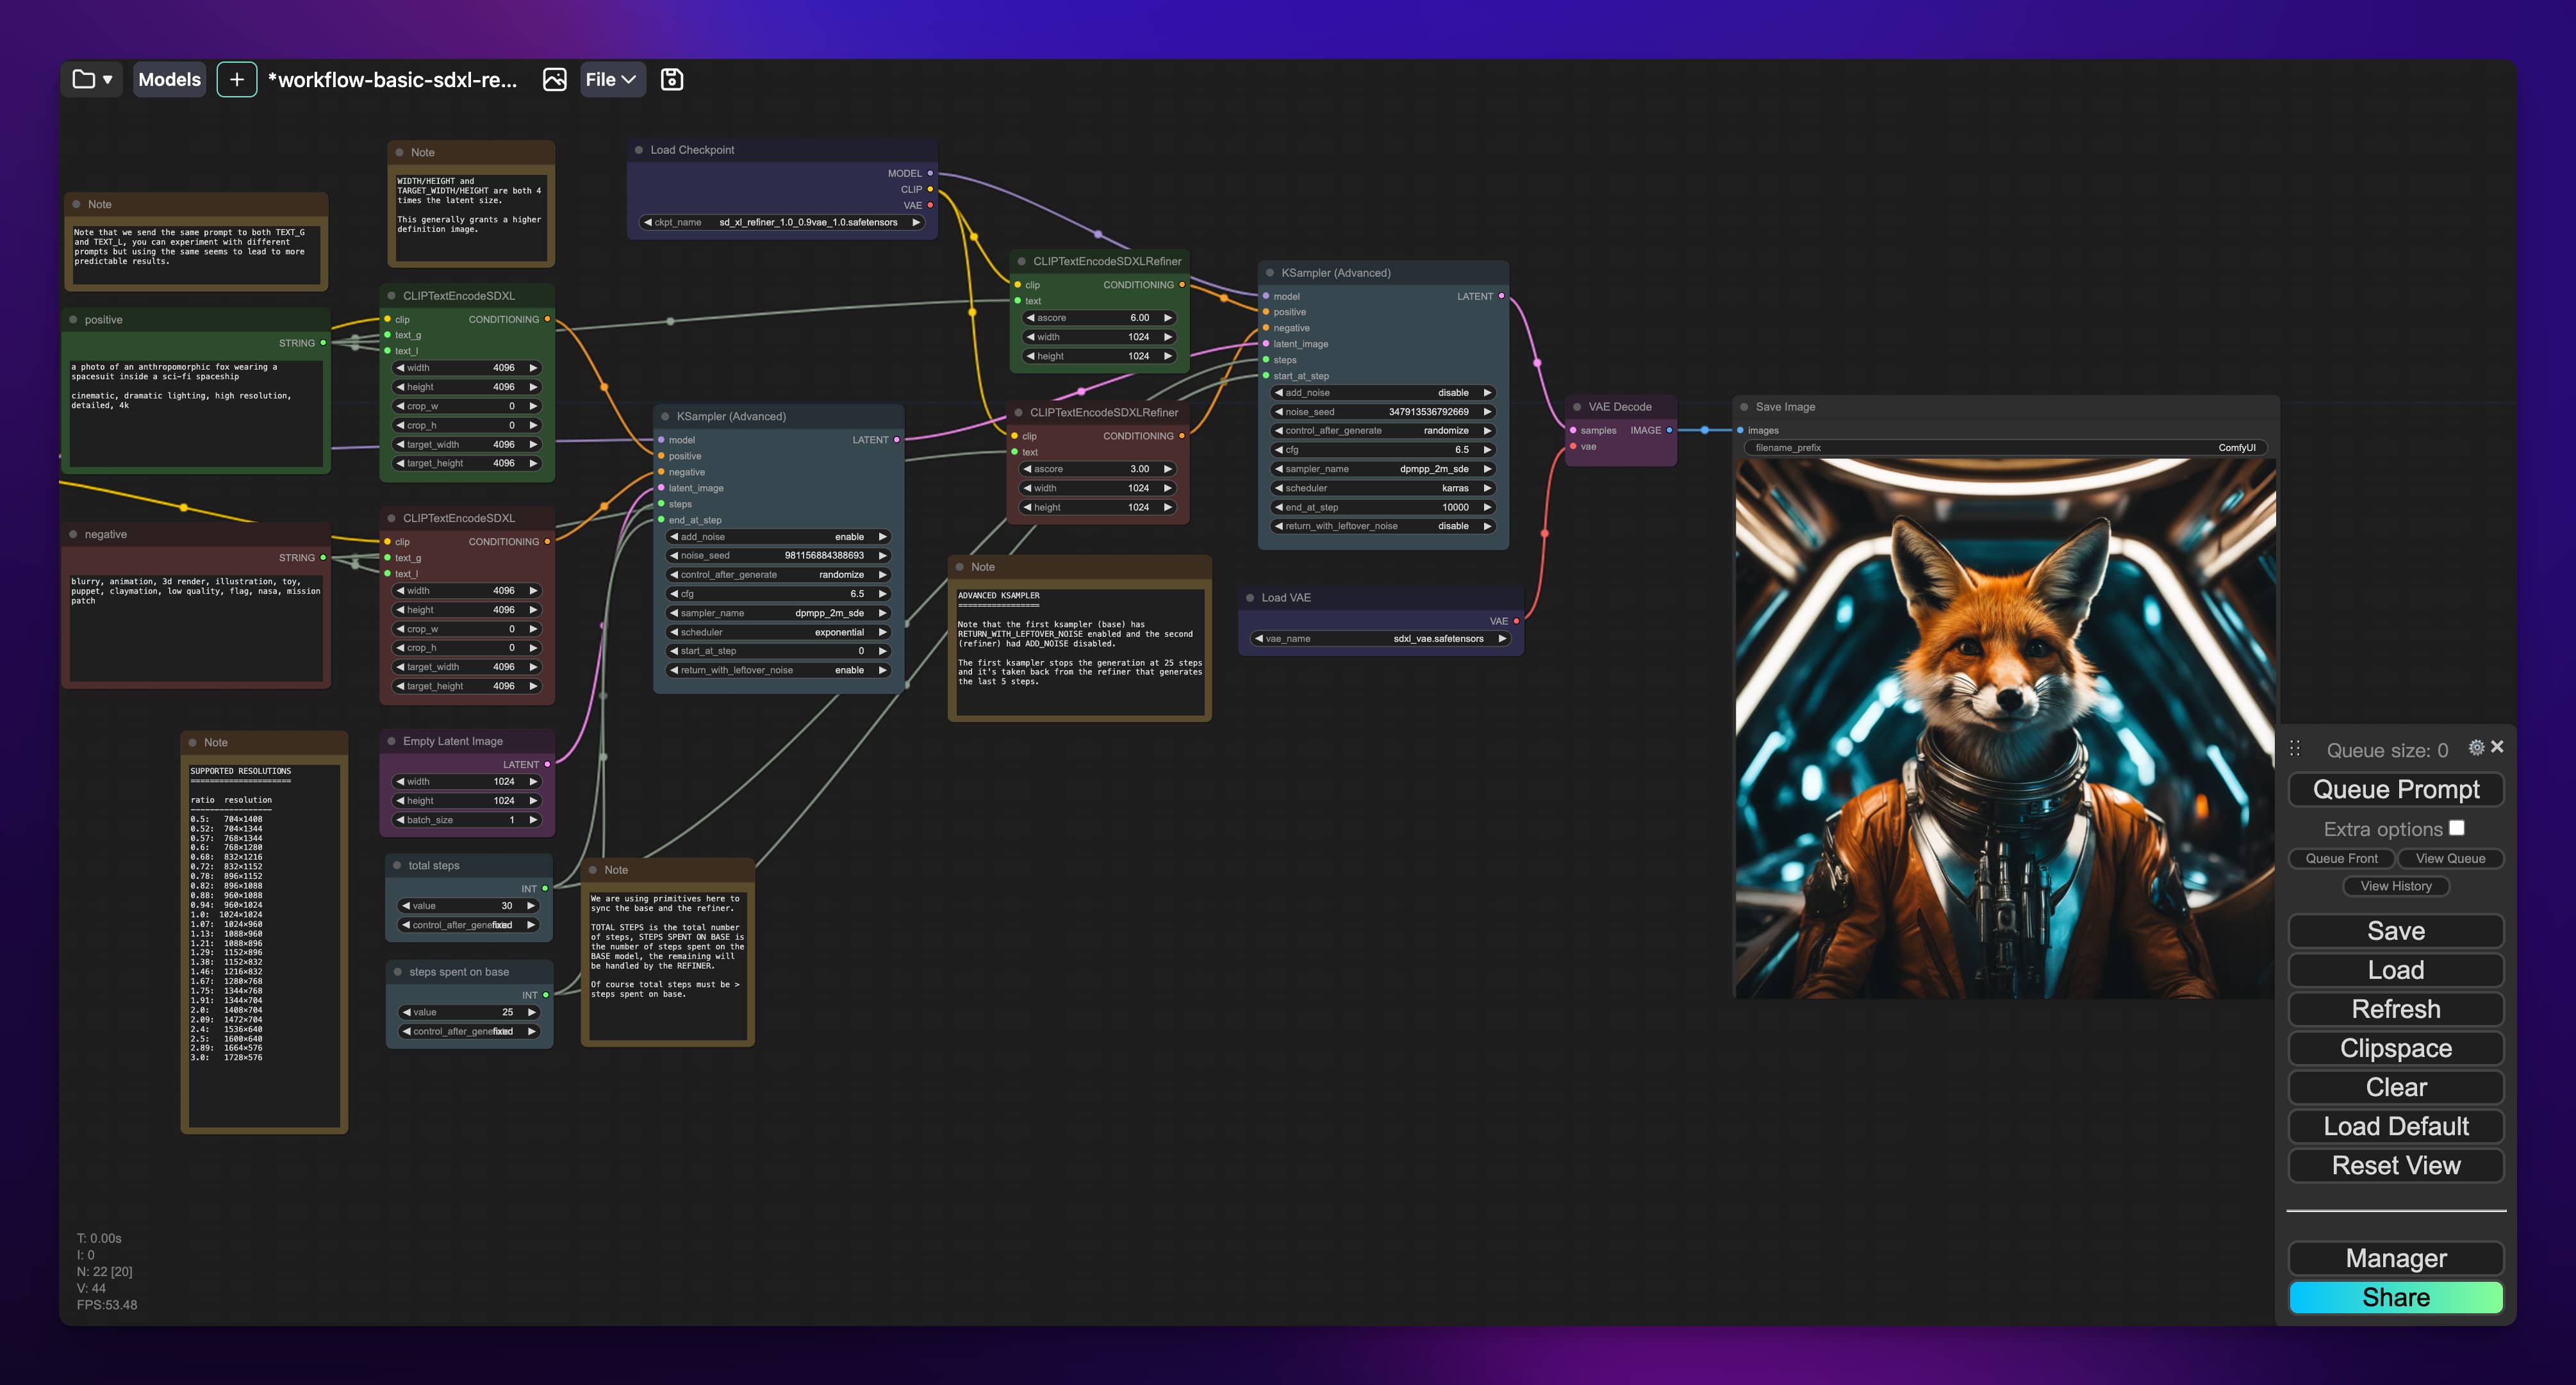Open the vae_name dropdown in Load VAE
This screenshot has width=2576, height=1385.
point(1381,638)
